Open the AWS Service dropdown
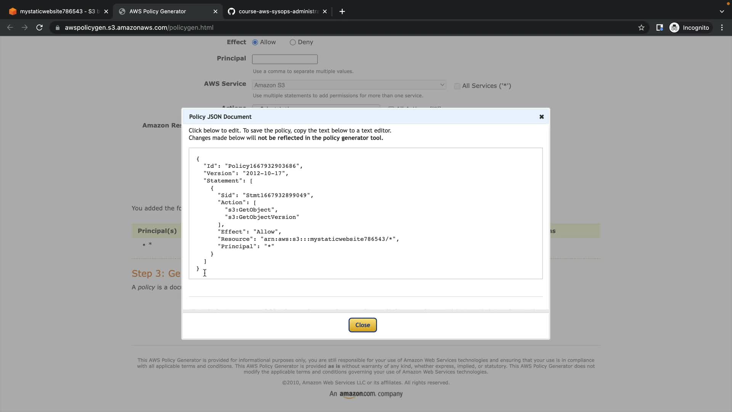Image resolution: width=732 pixels, height=412 pixels. pyautogui.click(x=349, y=85)
